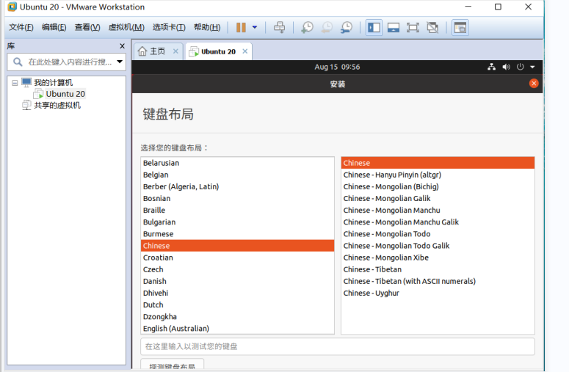
Task: Toggle the show library sidebar icon
Action: click(374, 28)
